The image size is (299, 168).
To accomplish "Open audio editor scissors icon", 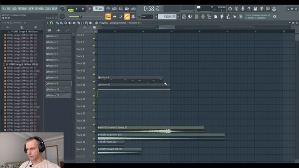I will (236, 8).
